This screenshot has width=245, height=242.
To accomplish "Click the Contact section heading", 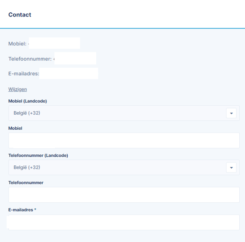I will (20, 15).
